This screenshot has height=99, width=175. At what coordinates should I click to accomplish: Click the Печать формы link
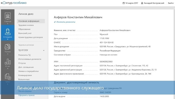pos(25,91)
